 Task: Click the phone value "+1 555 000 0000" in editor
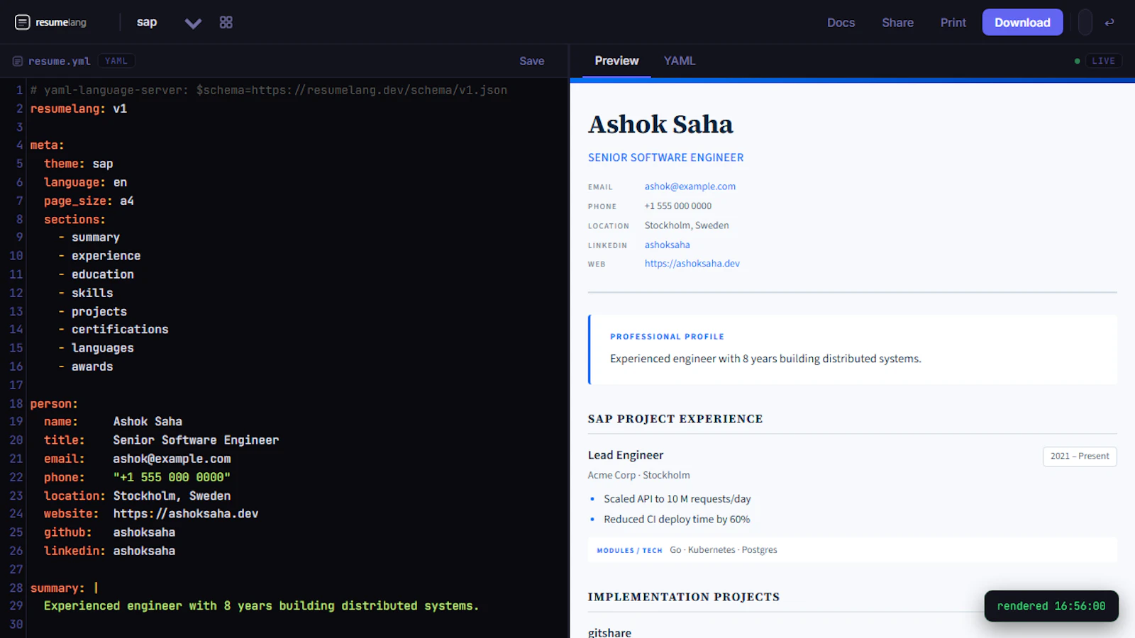click(x=172, y=477)
